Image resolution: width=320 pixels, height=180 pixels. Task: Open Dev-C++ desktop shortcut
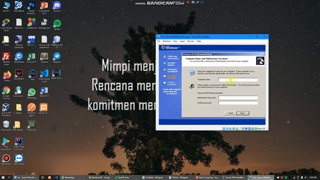(x=31, y=41)
